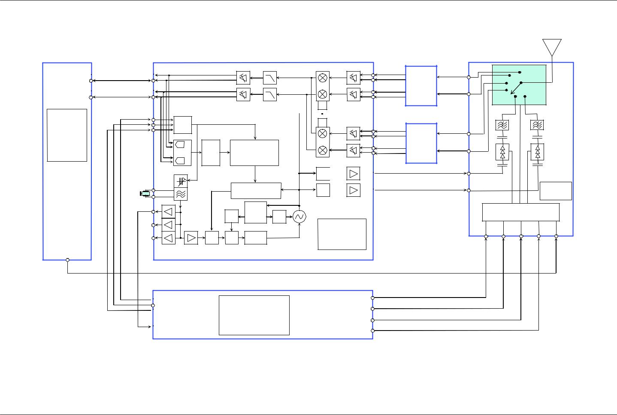Click the port circle under the tall left module
The image size is (617, 415).
[68, 260]
